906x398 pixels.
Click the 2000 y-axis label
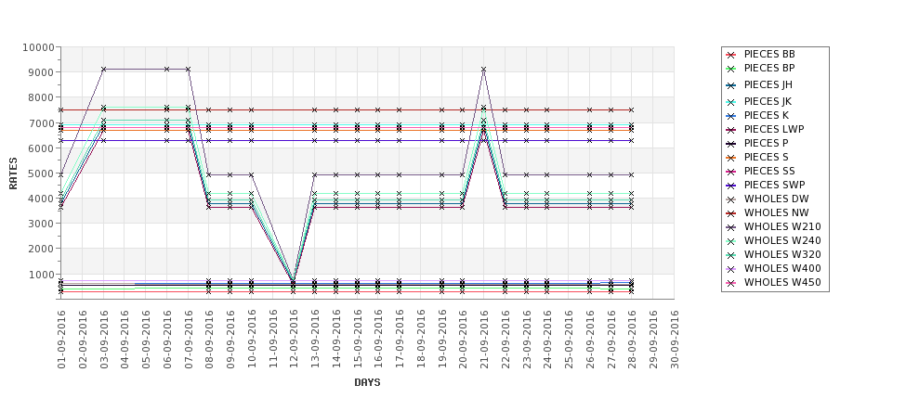click(42, 249)
